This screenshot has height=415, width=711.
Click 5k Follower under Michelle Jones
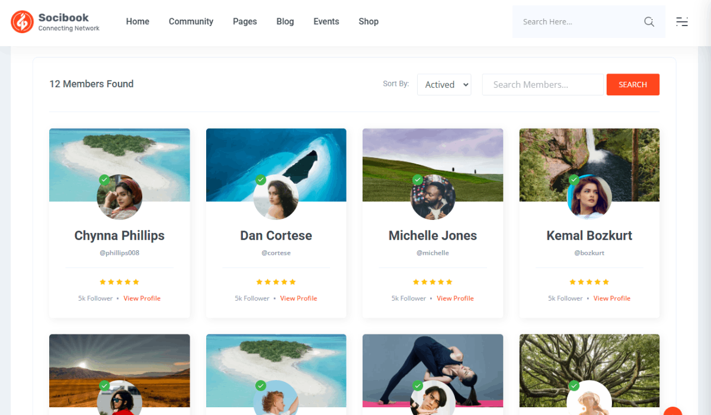click(409, 298)
